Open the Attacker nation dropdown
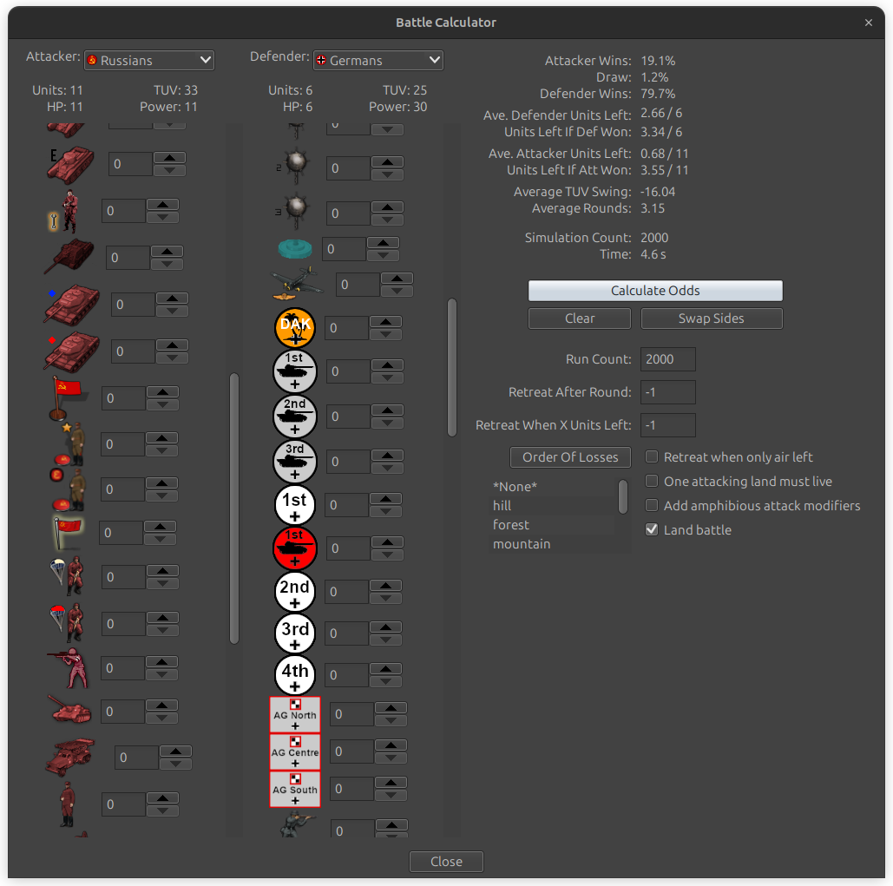 [x=148, y=60]
